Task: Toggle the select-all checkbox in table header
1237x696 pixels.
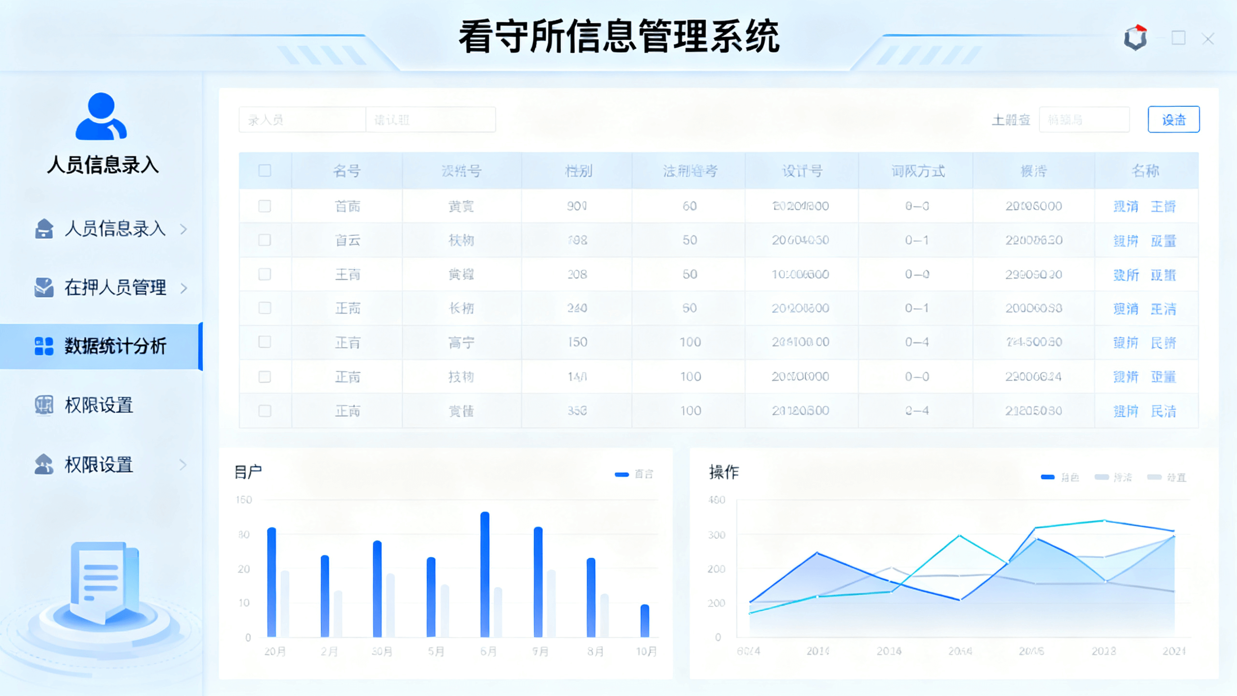Action: [265, 171]
